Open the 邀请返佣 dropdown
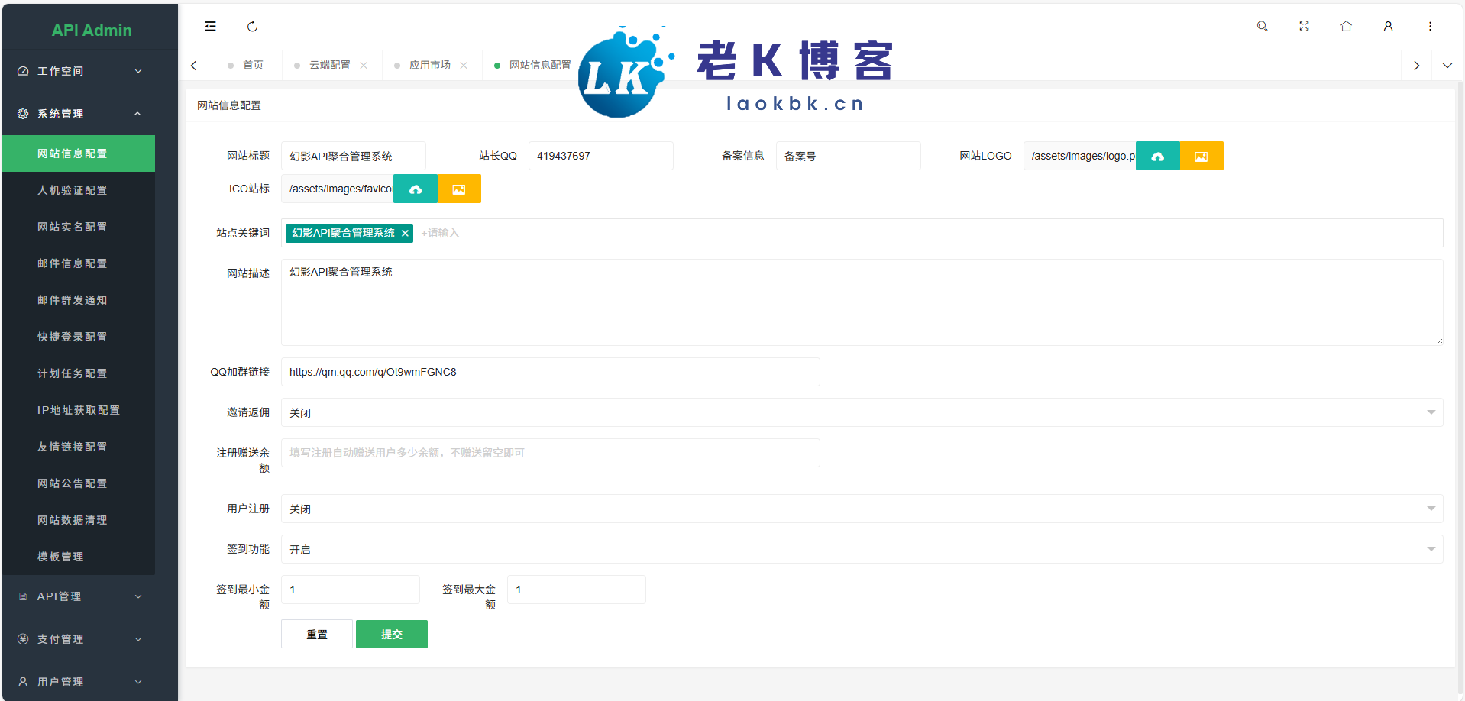 point(861,412)
